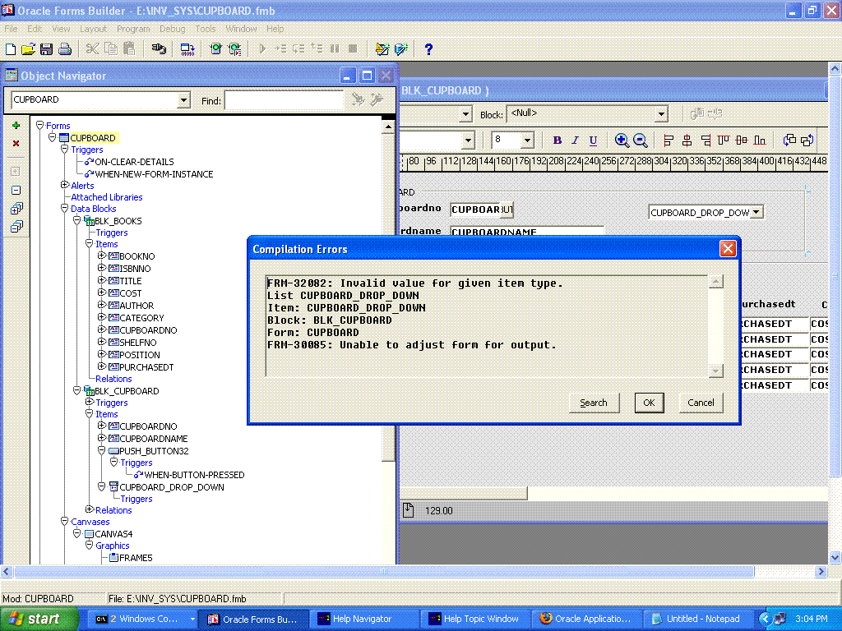
Task: Close the Compilation Errors dialog
Action: coord(728,249)
